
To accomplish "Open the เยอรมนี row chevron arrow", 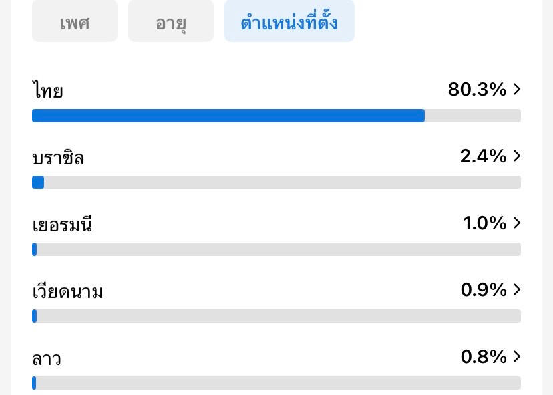I will coord(516,223).
